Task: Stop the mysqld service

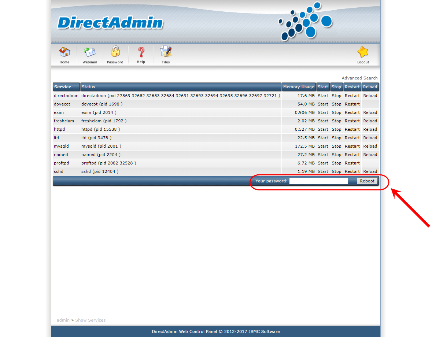Action: point(336,146)
